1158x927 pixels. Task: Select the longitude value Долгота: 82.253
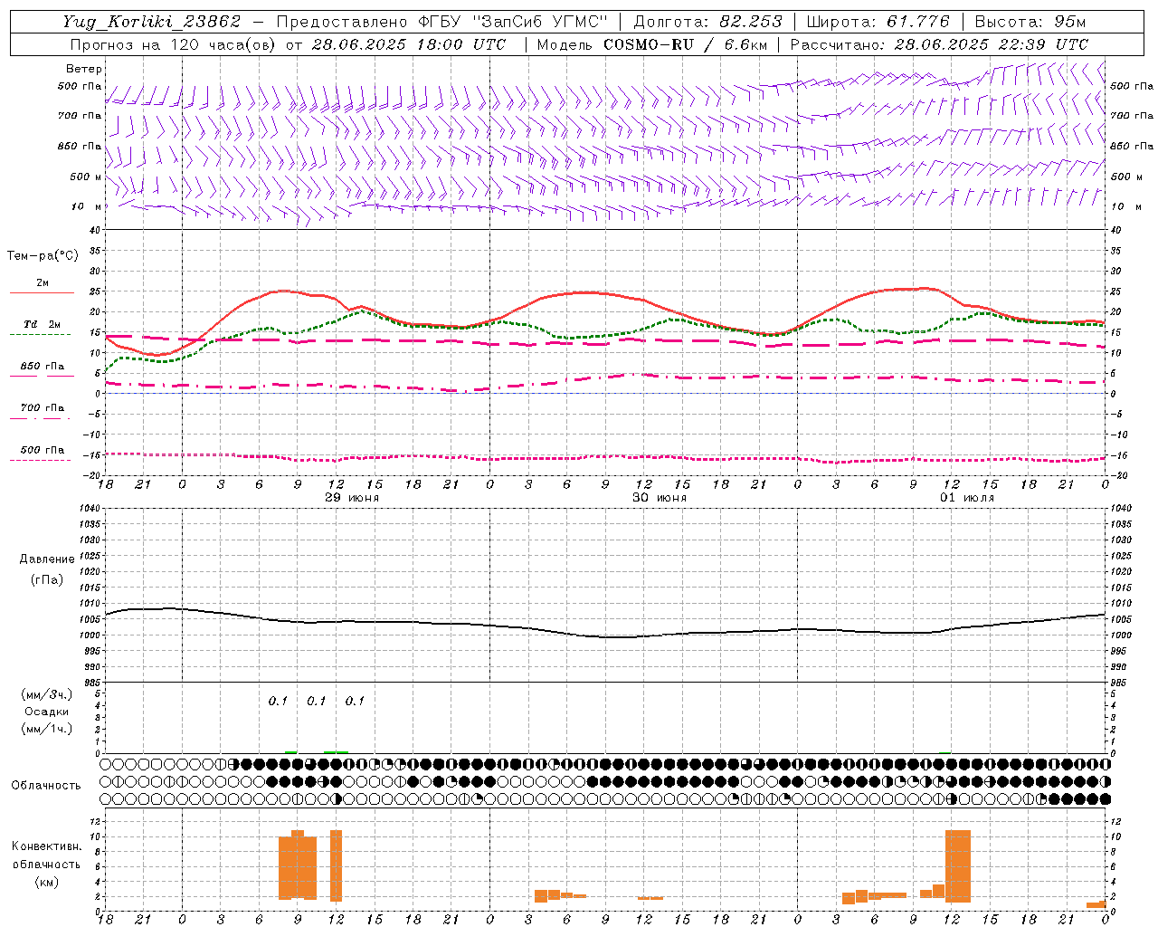(707, 22)
